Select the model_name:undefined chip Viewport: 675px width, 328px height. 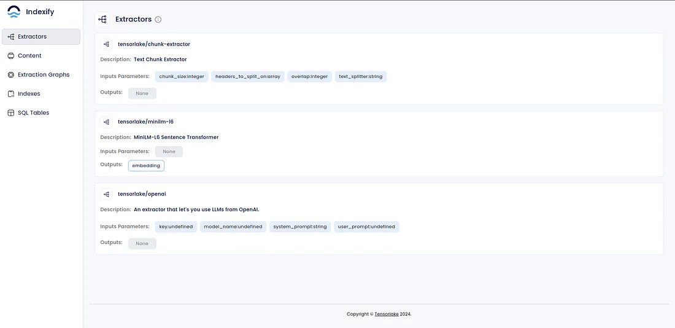[x=233, y=227]
